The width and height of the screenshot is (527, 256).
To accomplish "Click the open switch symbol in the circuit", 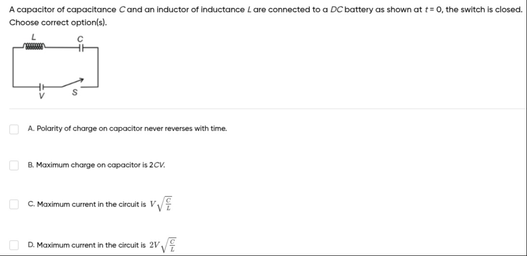I will 76,84.
